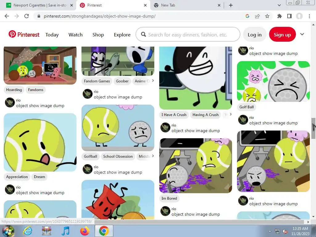316x237 pixels.
Task: Select the Appreciation tag
Action: point(17,177)
